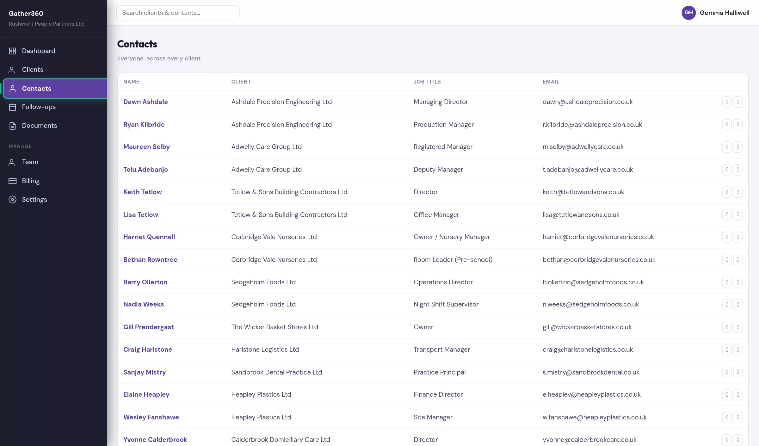Open Dashboard via its grid icon

(x=12, y=51)
